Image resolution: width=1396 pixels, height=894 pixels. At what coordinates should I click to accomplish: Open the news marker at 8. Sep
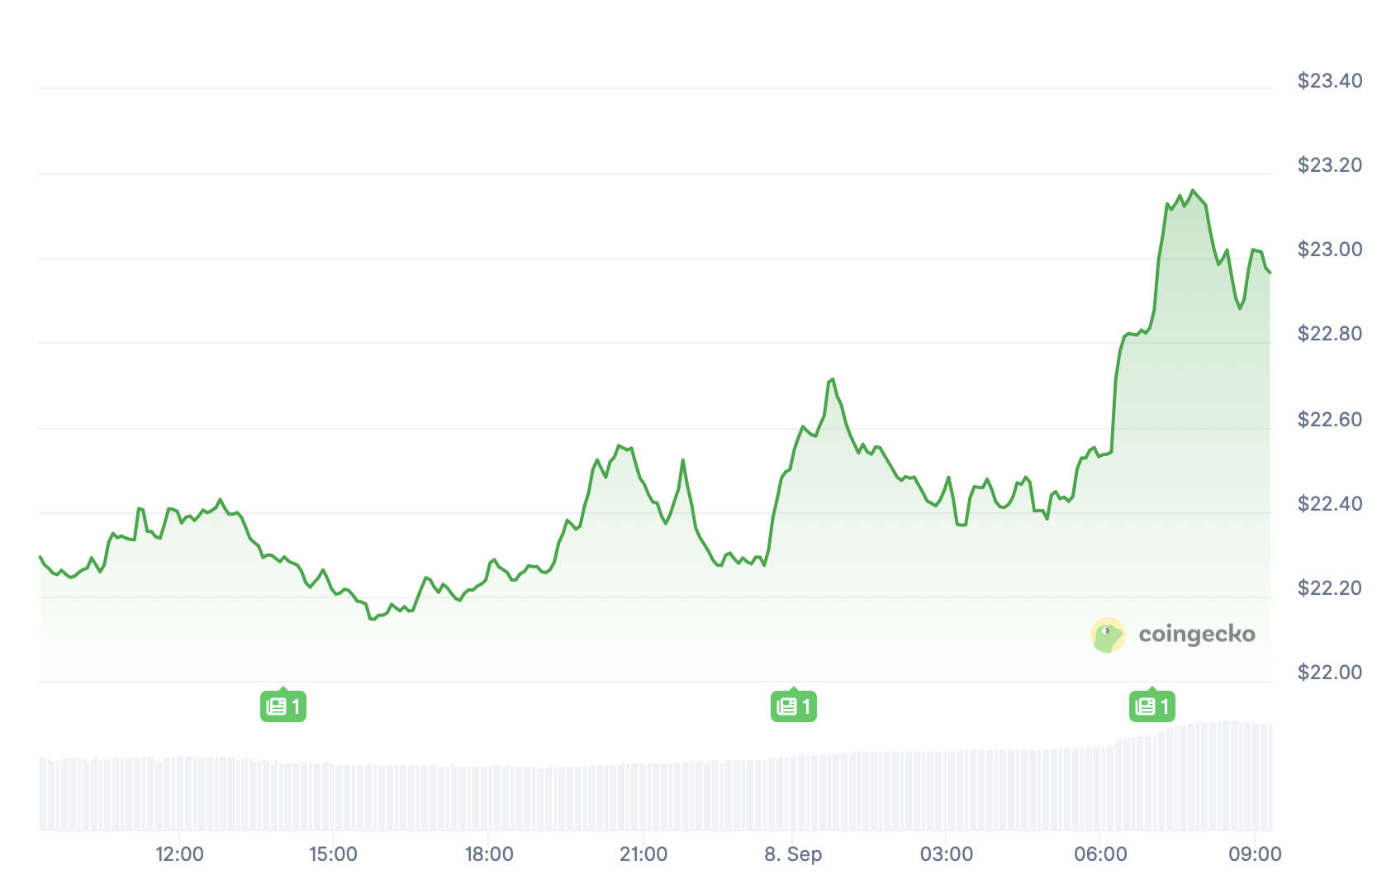(794, 706)
